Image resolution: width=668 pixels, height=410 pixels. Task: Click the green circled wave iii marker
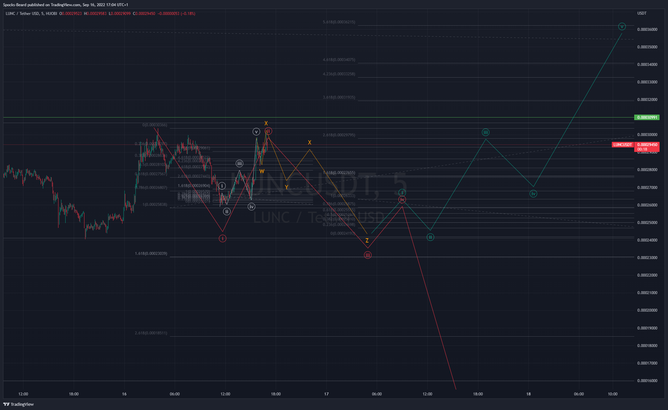(485, 132)
